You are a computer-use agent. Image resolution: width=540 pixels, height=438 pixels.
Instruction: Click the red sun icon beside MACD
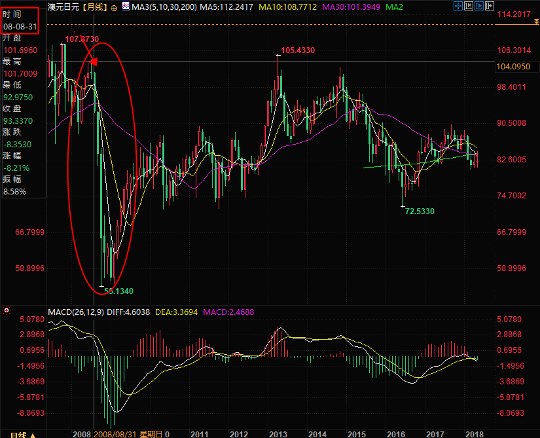[x=6, y=311]
